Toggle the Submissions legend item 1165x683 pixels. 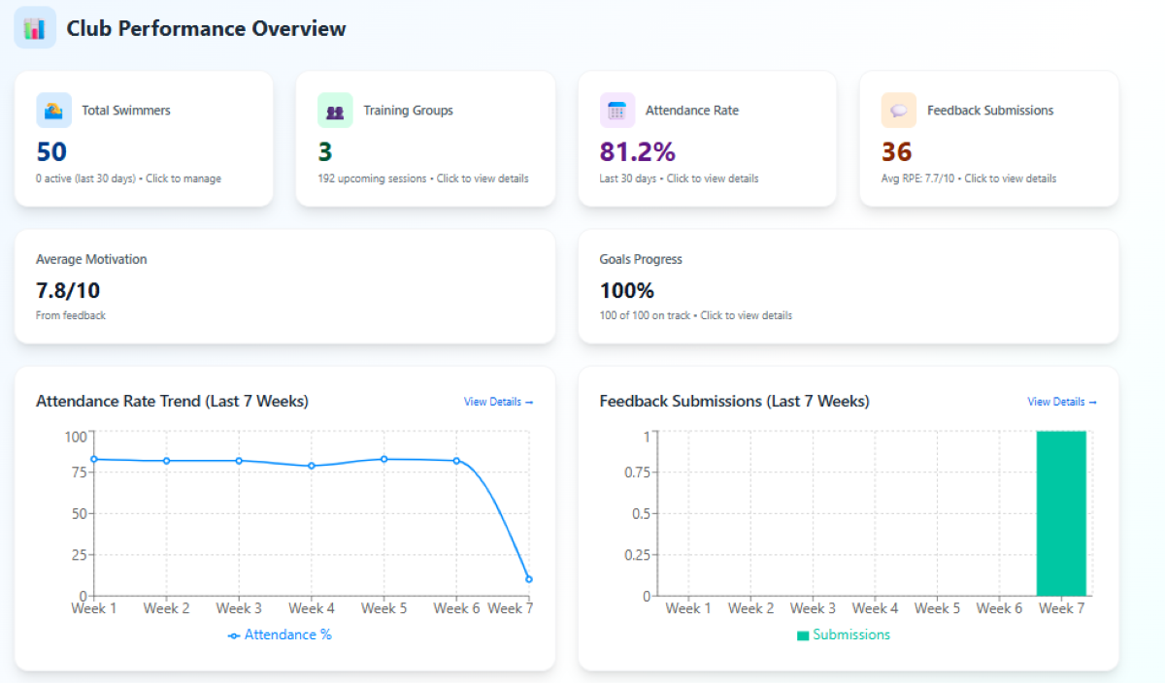coord(843,634)
